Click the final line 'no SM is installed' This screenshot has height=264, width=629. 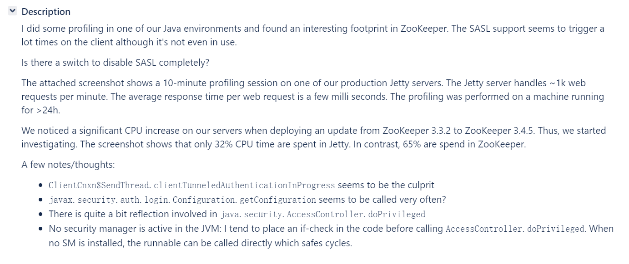200,243
